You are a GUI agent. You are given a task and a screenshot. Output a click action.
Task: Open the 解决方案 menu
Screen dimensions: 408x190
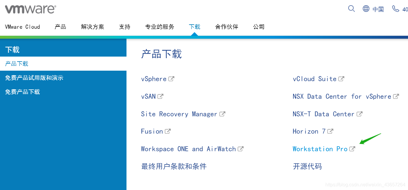coord(92,27)
